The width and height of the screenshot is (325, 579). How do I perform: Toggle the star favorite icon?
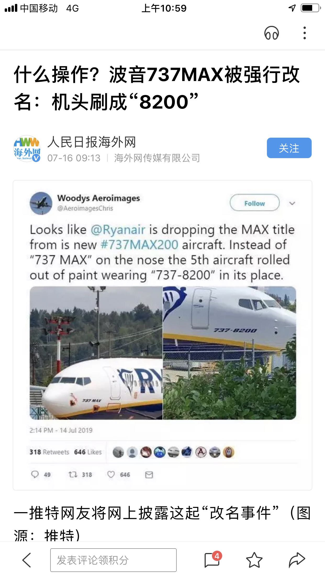pos(254,560)
